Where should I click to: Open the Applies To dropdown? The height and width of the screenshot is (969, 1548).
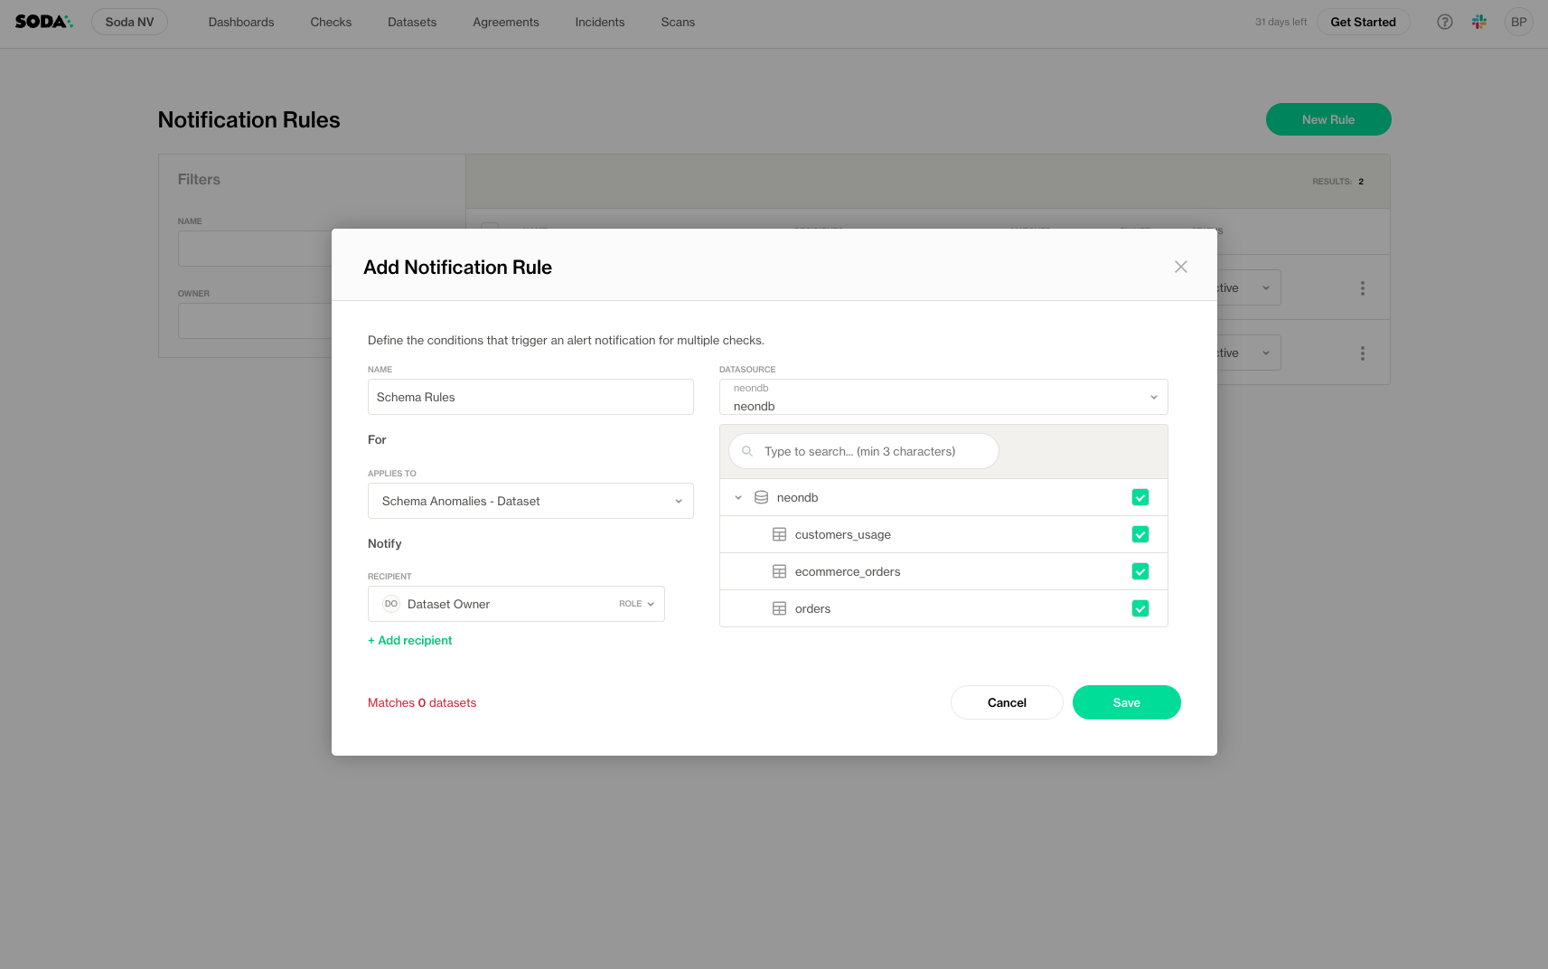click(530, 501)
